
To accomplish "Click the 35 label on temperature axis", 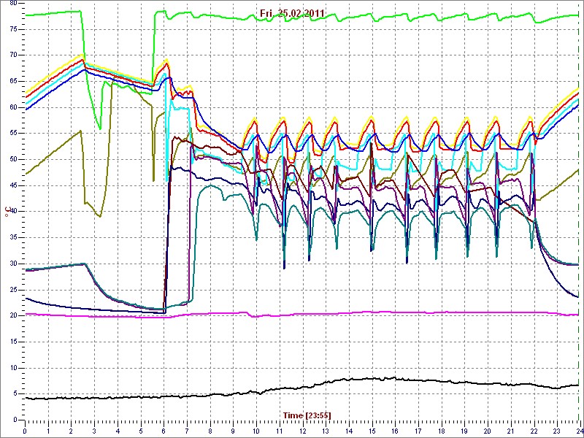I will 12,237.
